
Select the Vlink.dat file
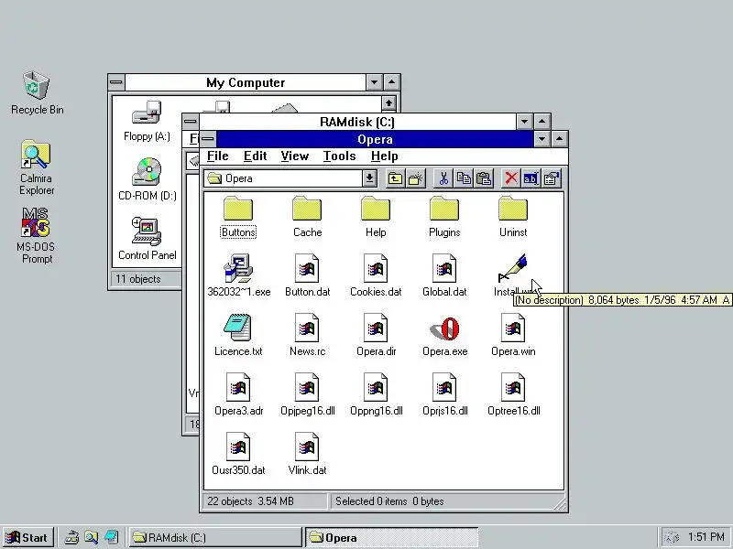[307, 454]
